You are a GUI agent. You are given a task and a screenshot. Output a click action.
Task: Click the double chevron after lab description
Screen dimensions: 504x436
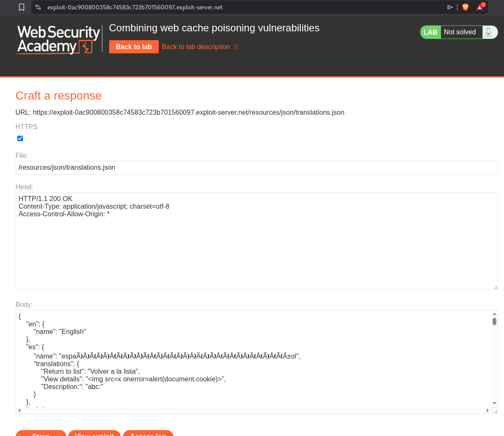[x=236, y=47]
